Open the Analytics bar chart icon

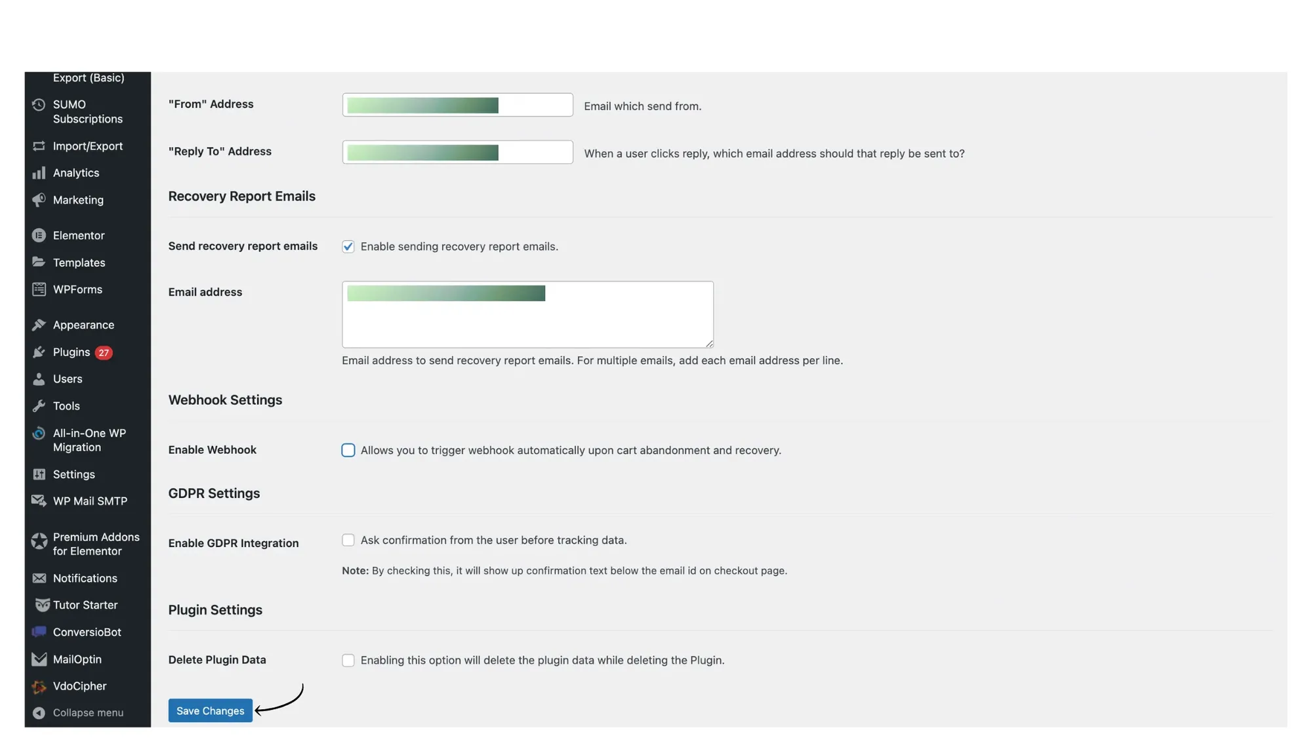[x=39, y=173]
